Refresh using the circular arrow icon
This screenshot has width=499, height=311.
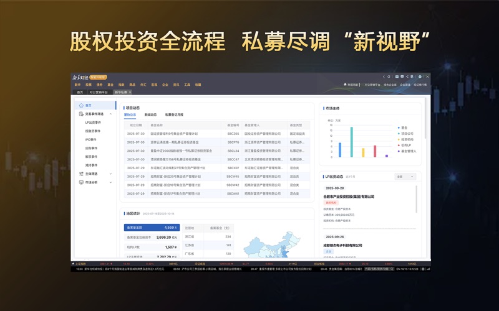click(389, 77)
